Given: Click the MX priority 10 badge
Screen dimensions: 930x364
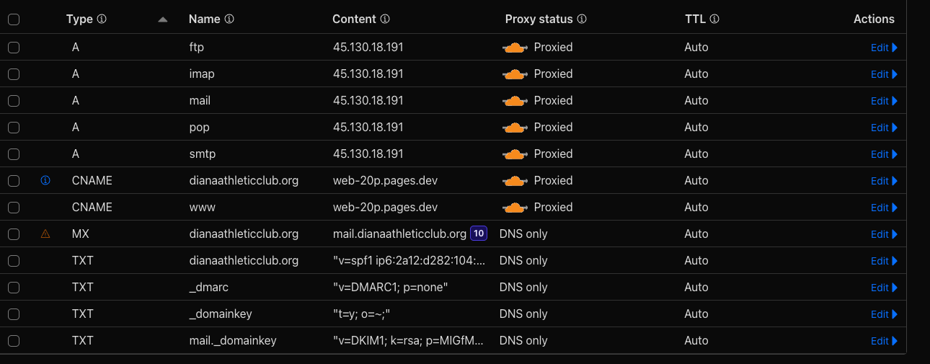Looking at the screenshot, I should [479, 234].
